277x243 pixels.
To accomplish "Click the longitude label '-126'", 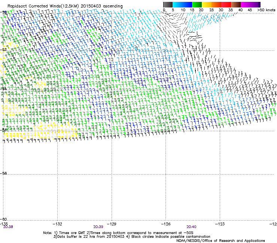I will [x=166, y=224].
